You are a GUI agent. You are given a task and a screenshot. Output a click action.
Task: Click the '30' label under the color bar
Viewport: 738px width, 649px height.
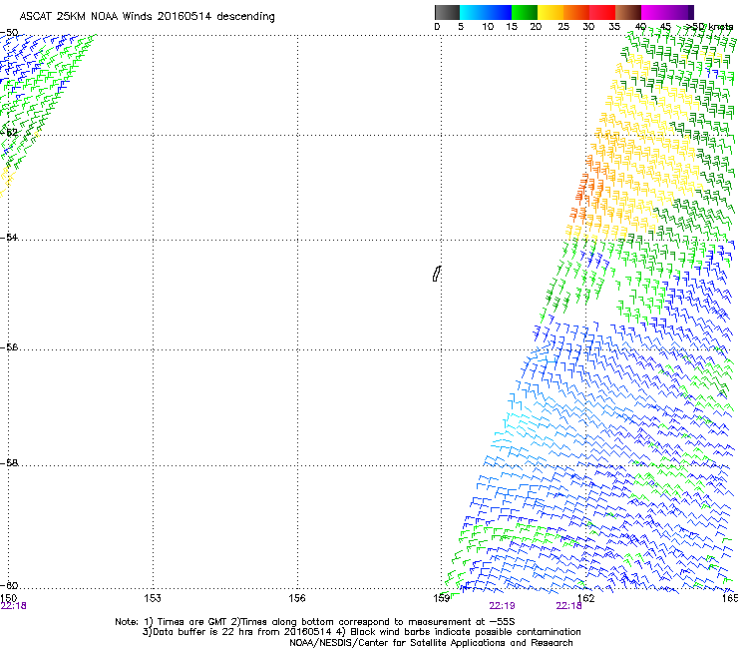pyautogui.click(x=588, y=27)
